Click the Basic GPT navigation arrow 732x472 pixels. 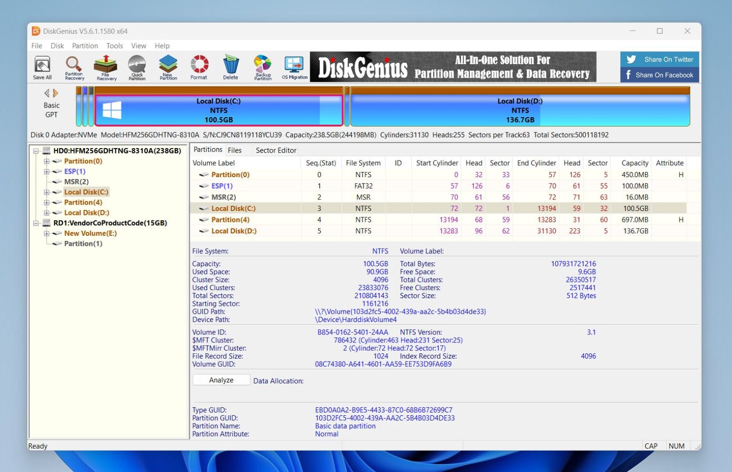[51, 93]
